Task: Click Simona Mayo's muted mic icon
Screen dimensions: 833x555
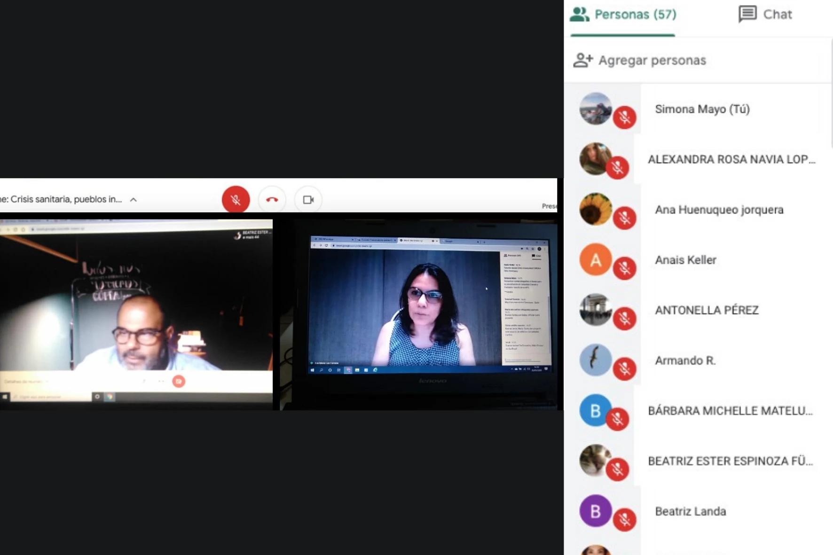Action: [x=624, y=117]
